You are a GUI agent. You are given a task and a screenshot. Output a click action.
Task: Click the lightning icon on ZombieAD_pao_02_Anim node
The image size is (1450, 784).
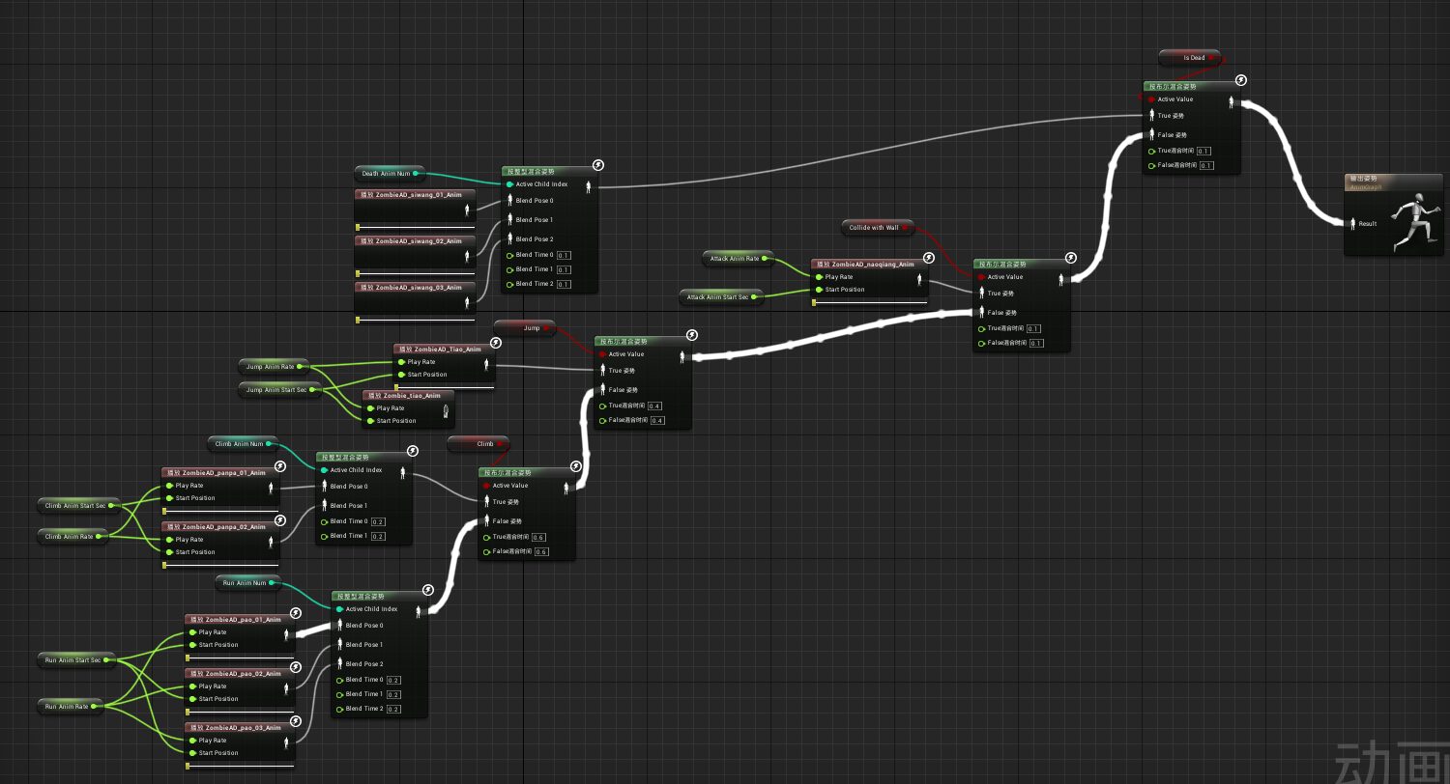pyautogui.click(x=297, y=666)
